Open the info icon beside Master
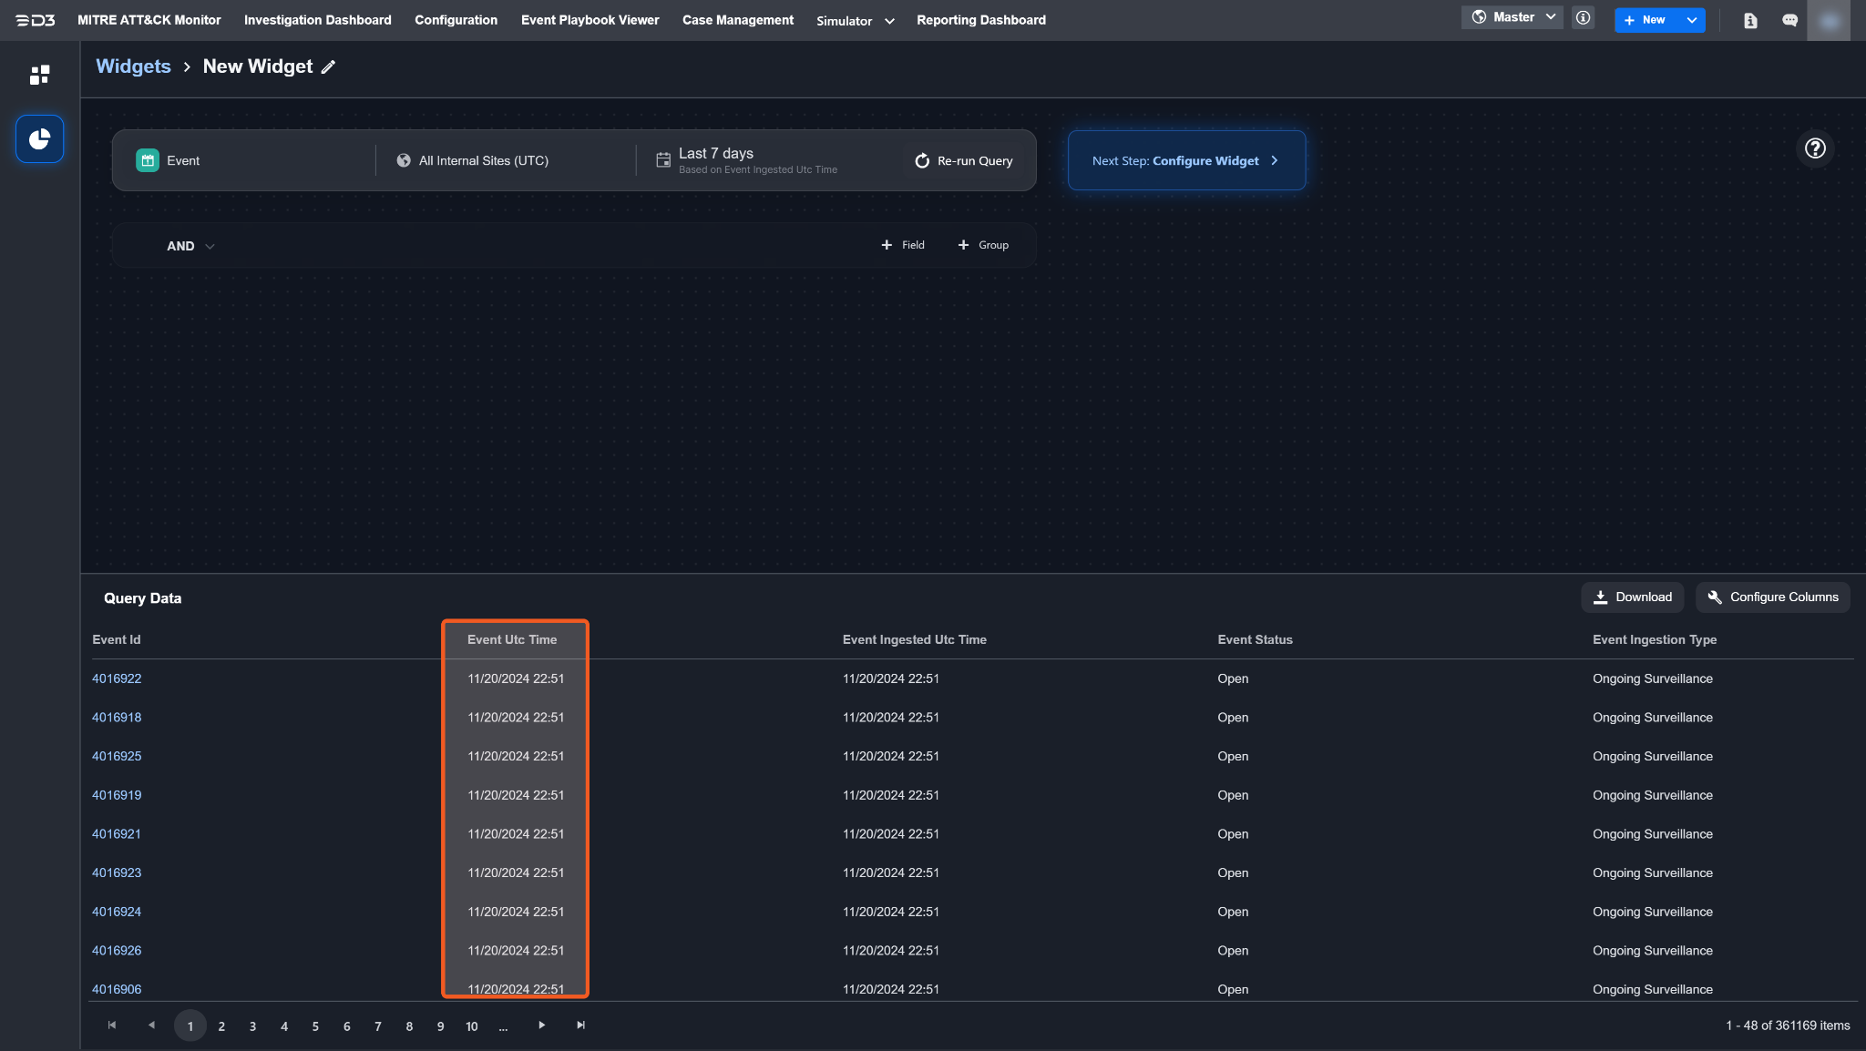Viewport: 1866px width, 1051px height. [x=1584, y=17]
